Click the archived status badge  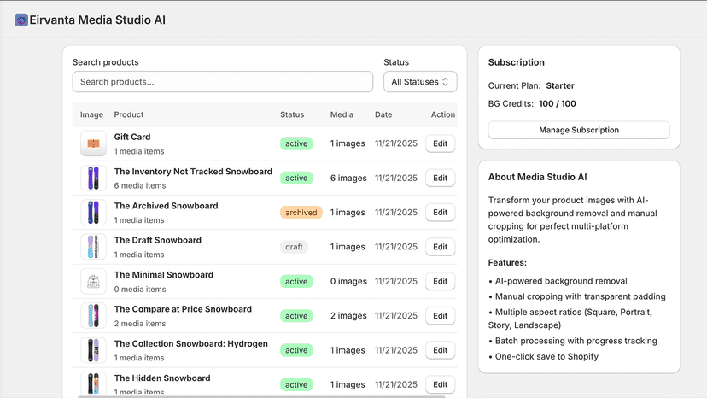(301, 212)
